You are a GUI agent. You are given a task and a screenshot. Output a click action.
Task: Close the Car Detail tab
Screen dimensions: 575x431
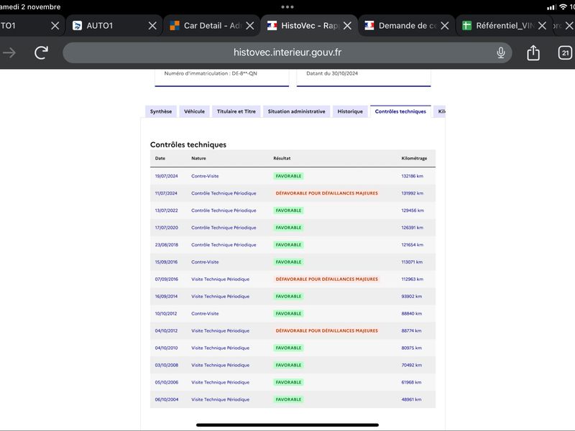pos(250,26)
